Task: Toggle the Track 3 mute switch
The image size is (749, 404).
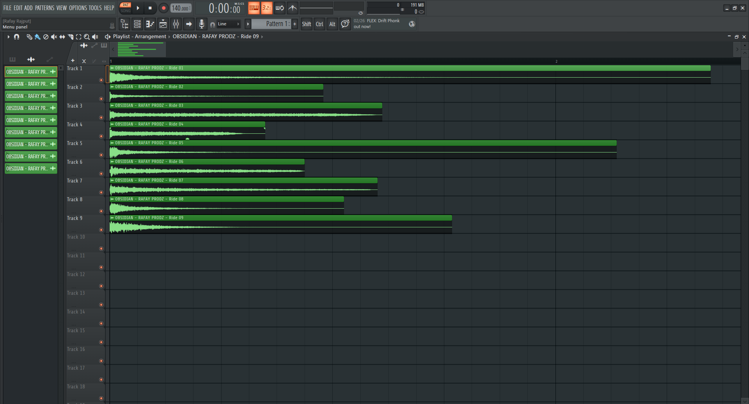Action: point(101,117)
